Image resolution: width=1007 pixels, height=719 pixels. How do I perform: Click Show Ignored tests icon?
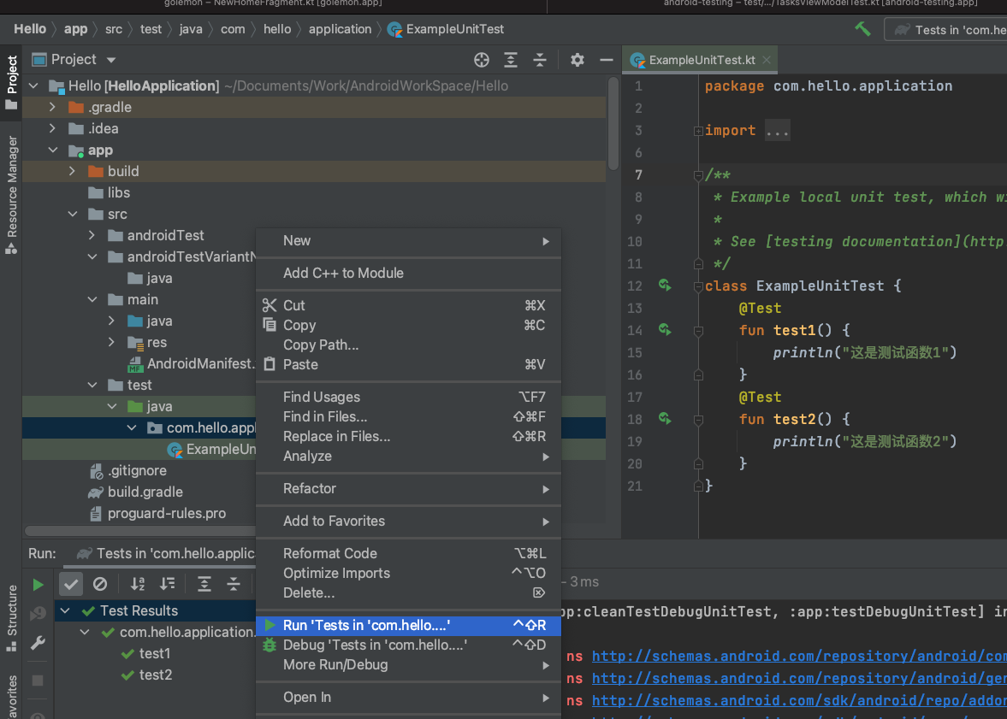coord(99,584)
